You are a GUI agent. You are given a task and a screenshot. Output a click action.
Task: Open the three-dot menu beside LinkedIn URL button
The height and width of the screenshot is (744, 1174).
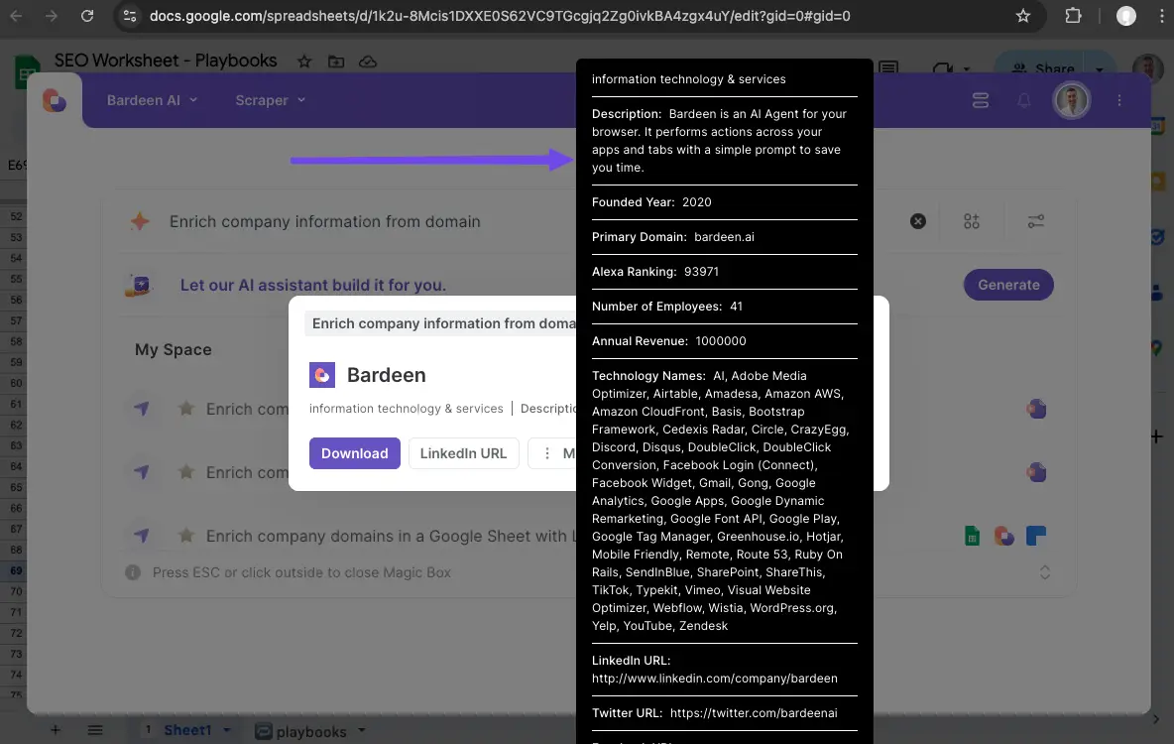pos(548,453)
